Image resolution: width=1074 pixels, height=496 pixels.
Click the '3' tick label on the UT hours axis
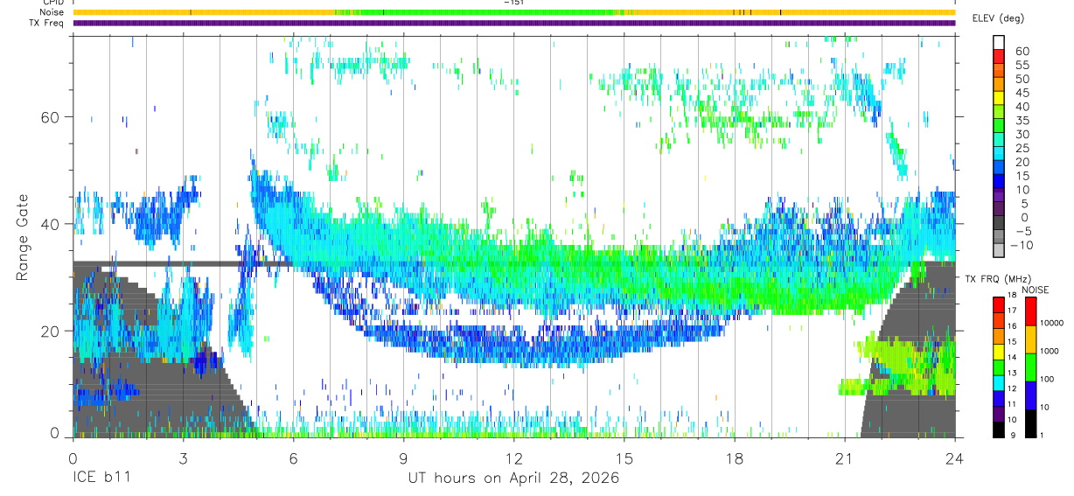click(183, 458)
